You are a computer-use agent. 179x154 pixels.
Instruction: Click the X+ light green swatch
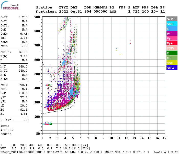tap(172, 58)
